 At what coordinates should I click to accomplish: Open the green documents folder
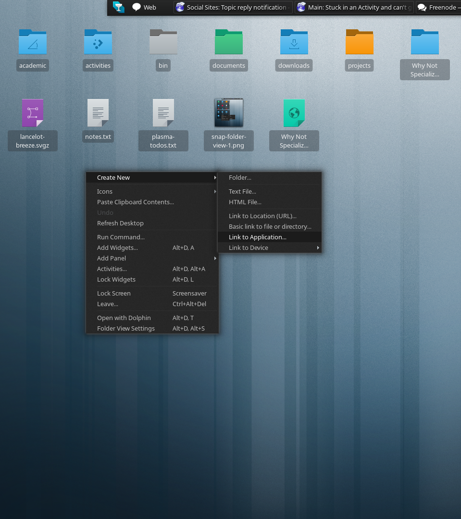coord(229,42)
